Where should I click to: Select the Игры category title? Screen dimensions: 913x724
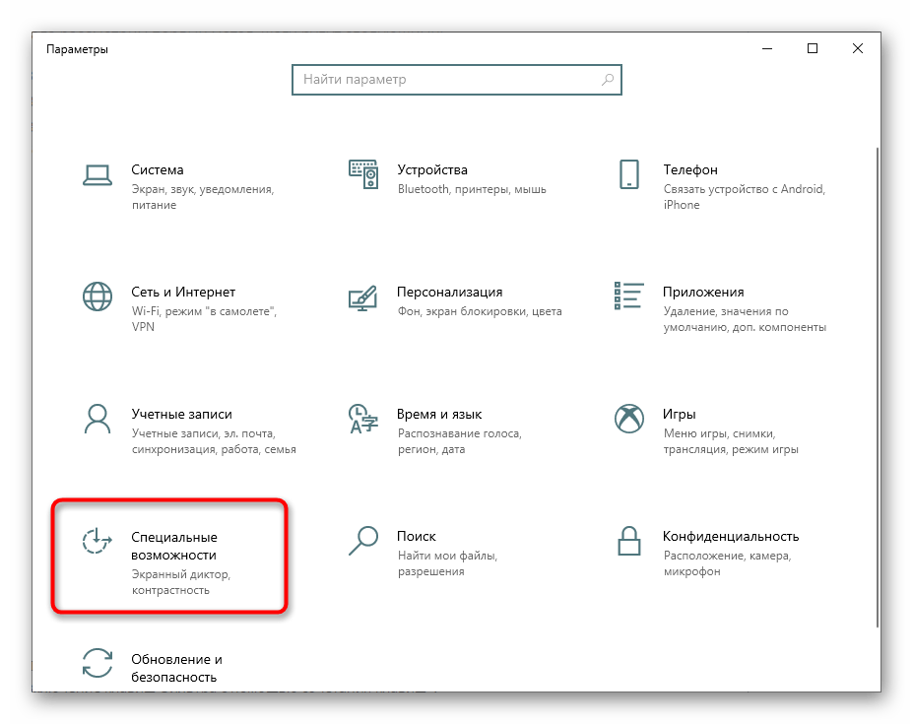[x=679, y=414]
